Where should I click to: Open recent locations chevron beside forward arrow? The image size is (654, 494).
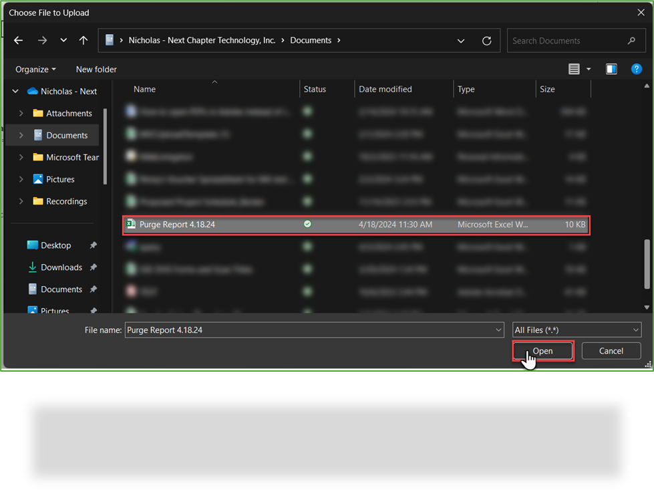pos(63,41)
